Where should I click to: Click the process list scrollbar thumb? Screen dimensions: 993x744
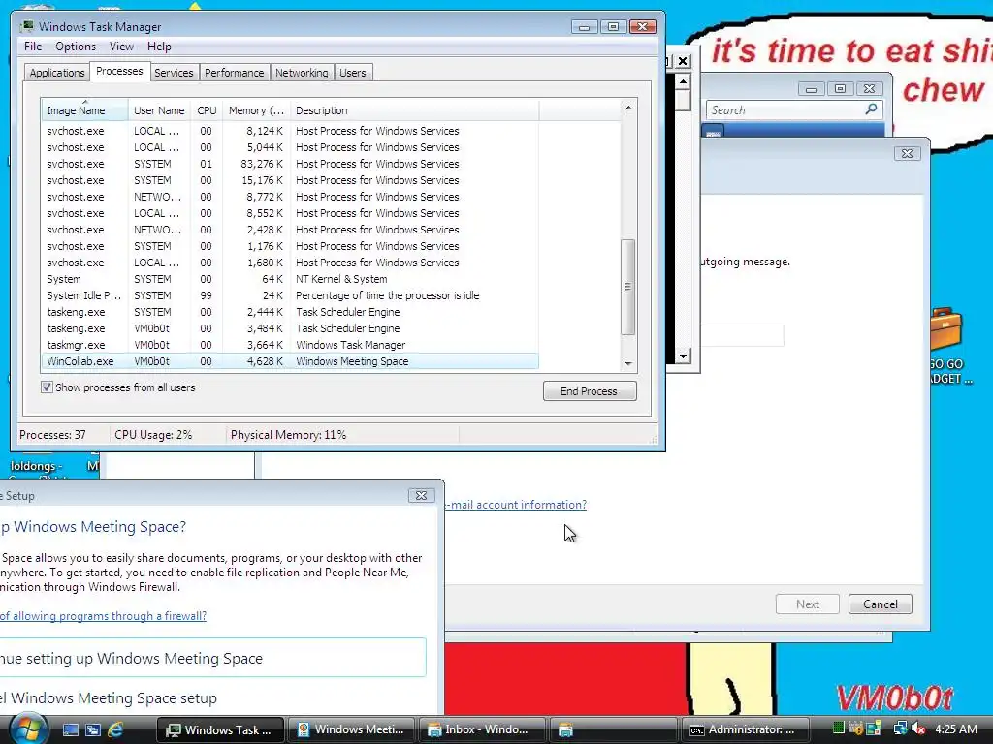click(627, 287)
